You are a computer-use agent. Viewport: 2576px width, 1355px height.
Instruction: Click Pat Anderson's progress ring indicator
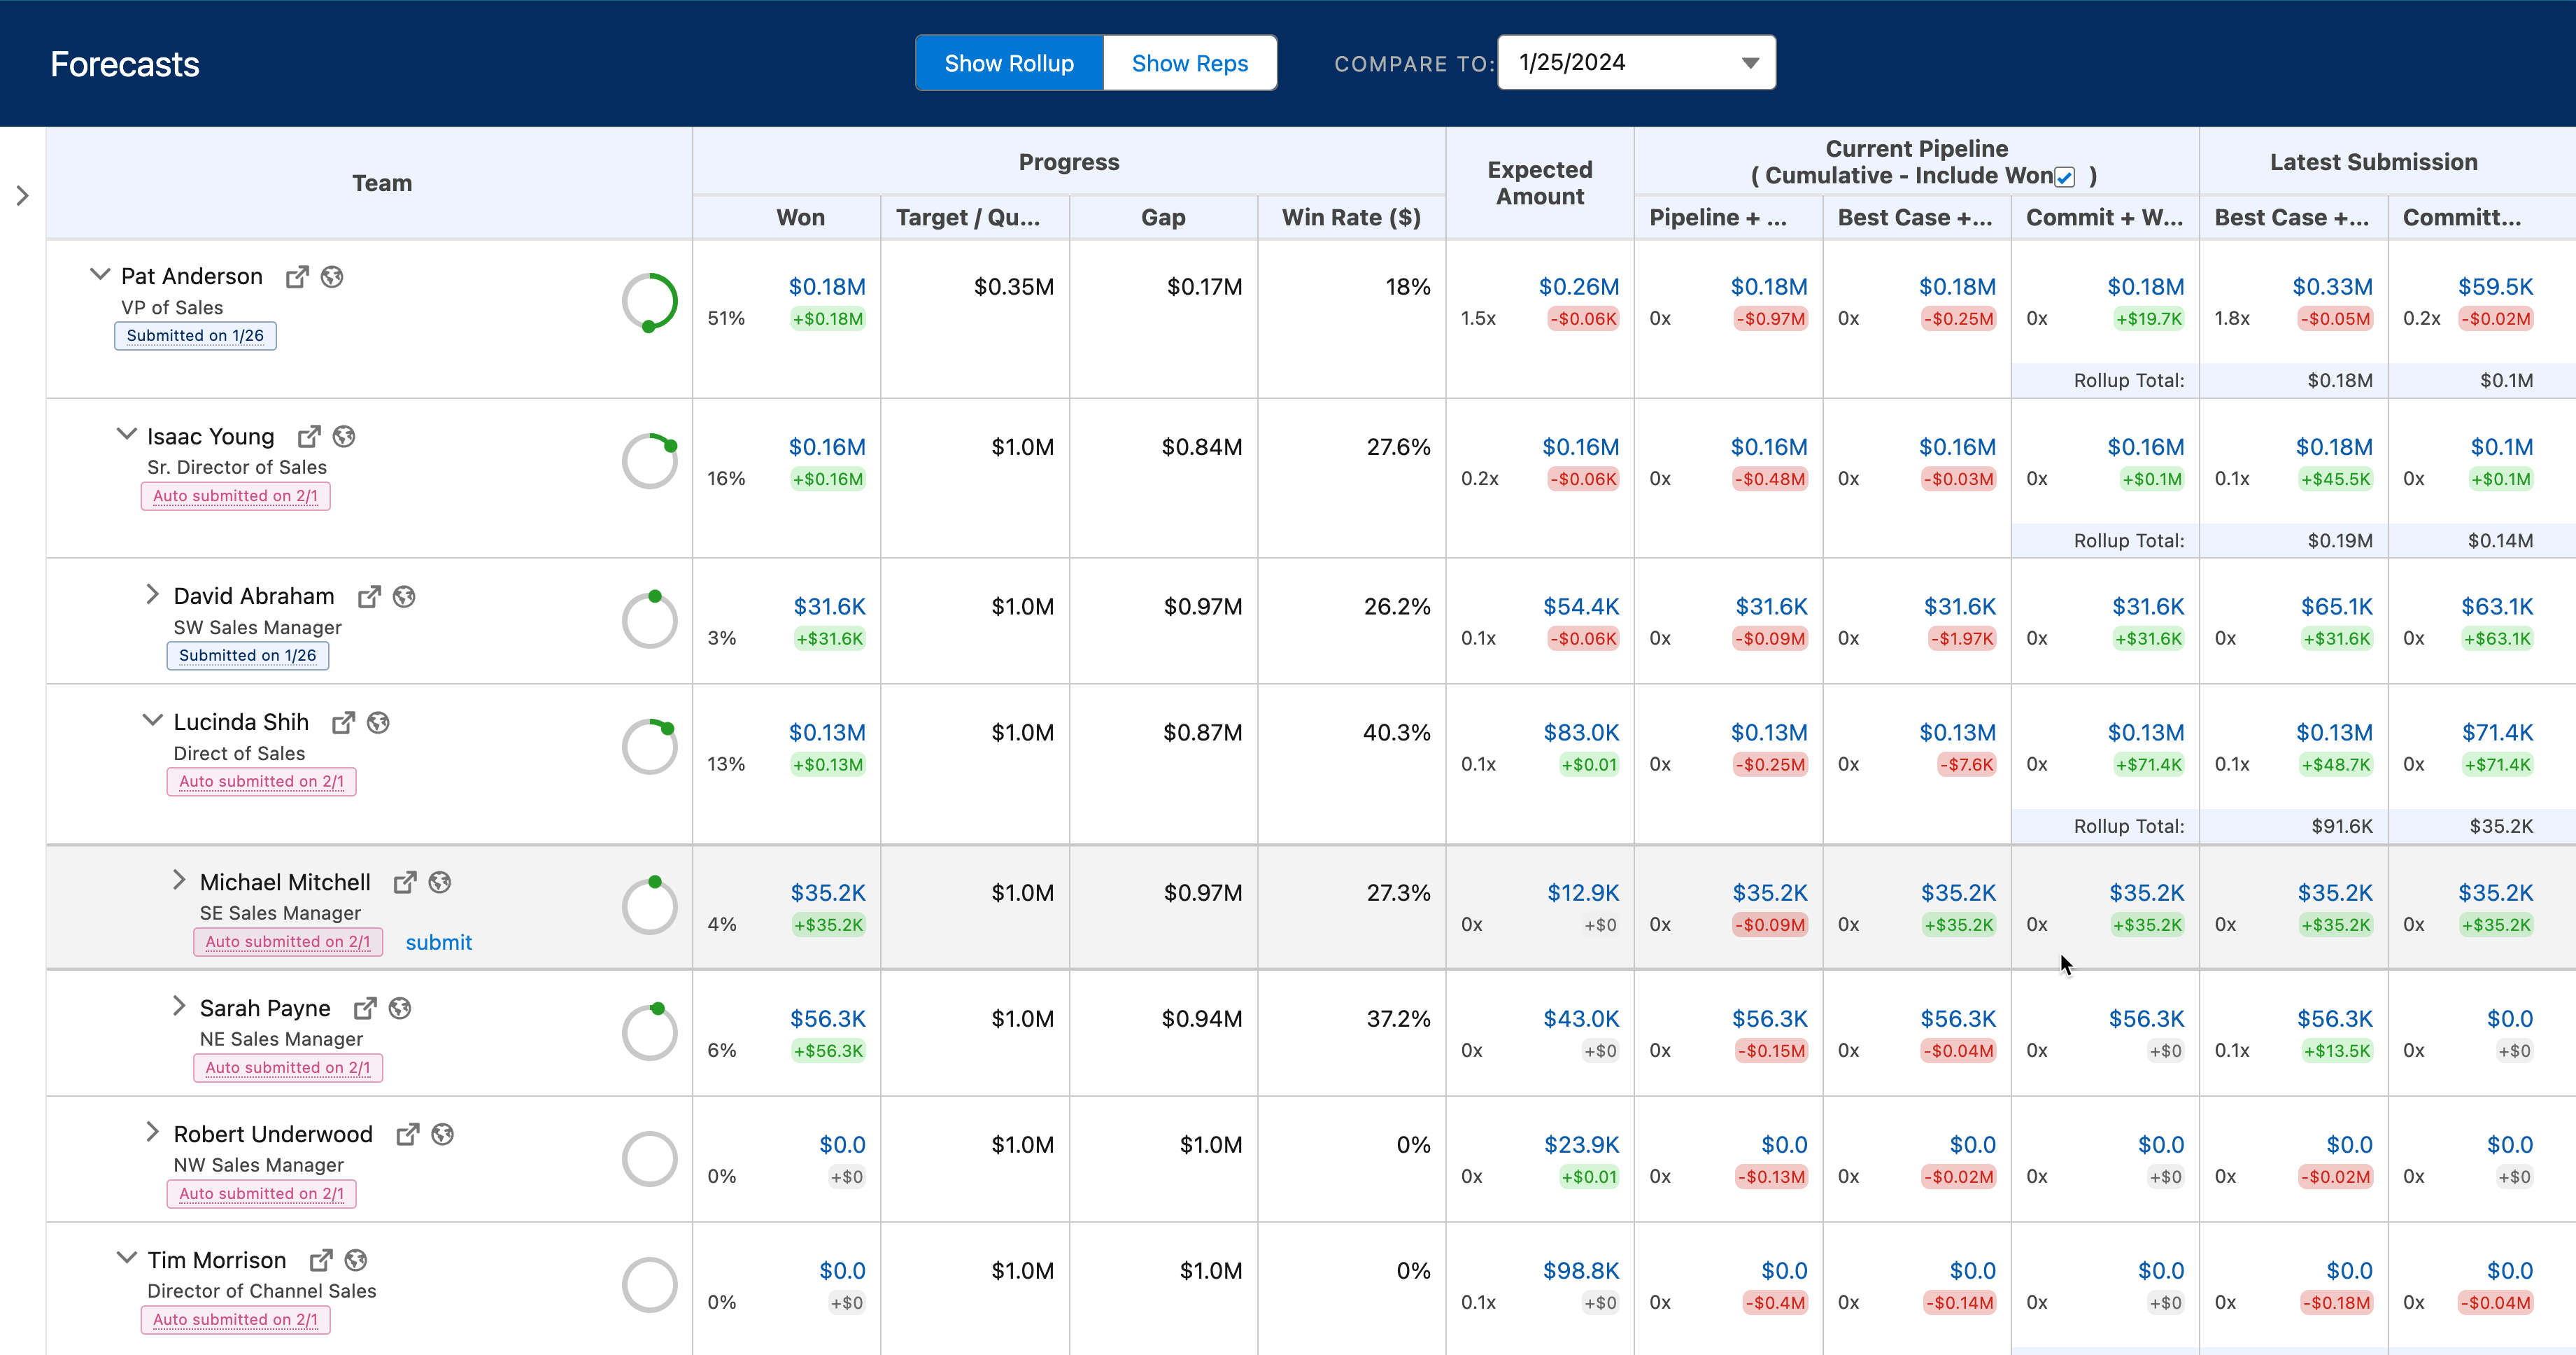pos(650,302)
